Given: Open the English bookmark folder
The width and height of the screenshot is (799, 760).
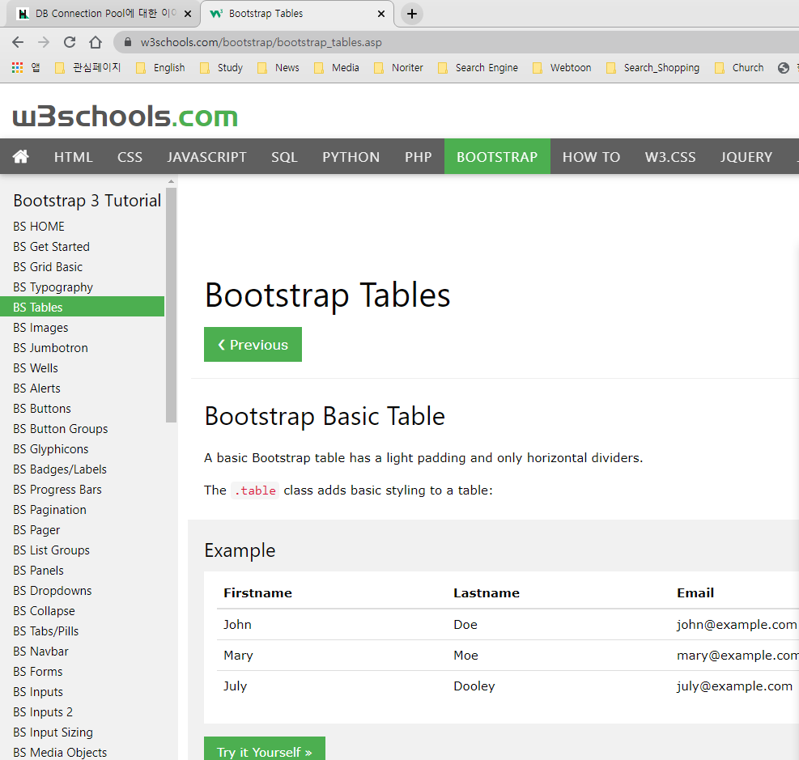Looking at the screenshot, I should click(x=160, y=68).
